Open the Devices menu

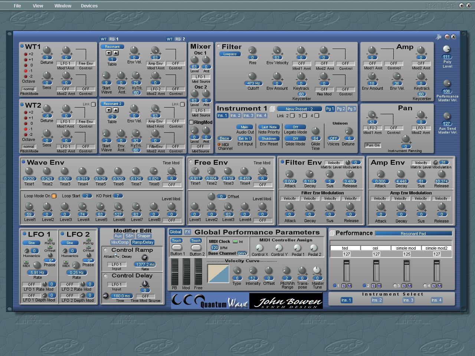tap(89, 6)
